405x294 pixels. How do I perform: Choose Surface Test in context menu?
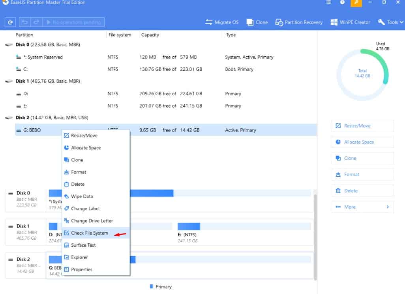[x=96, y=245]
